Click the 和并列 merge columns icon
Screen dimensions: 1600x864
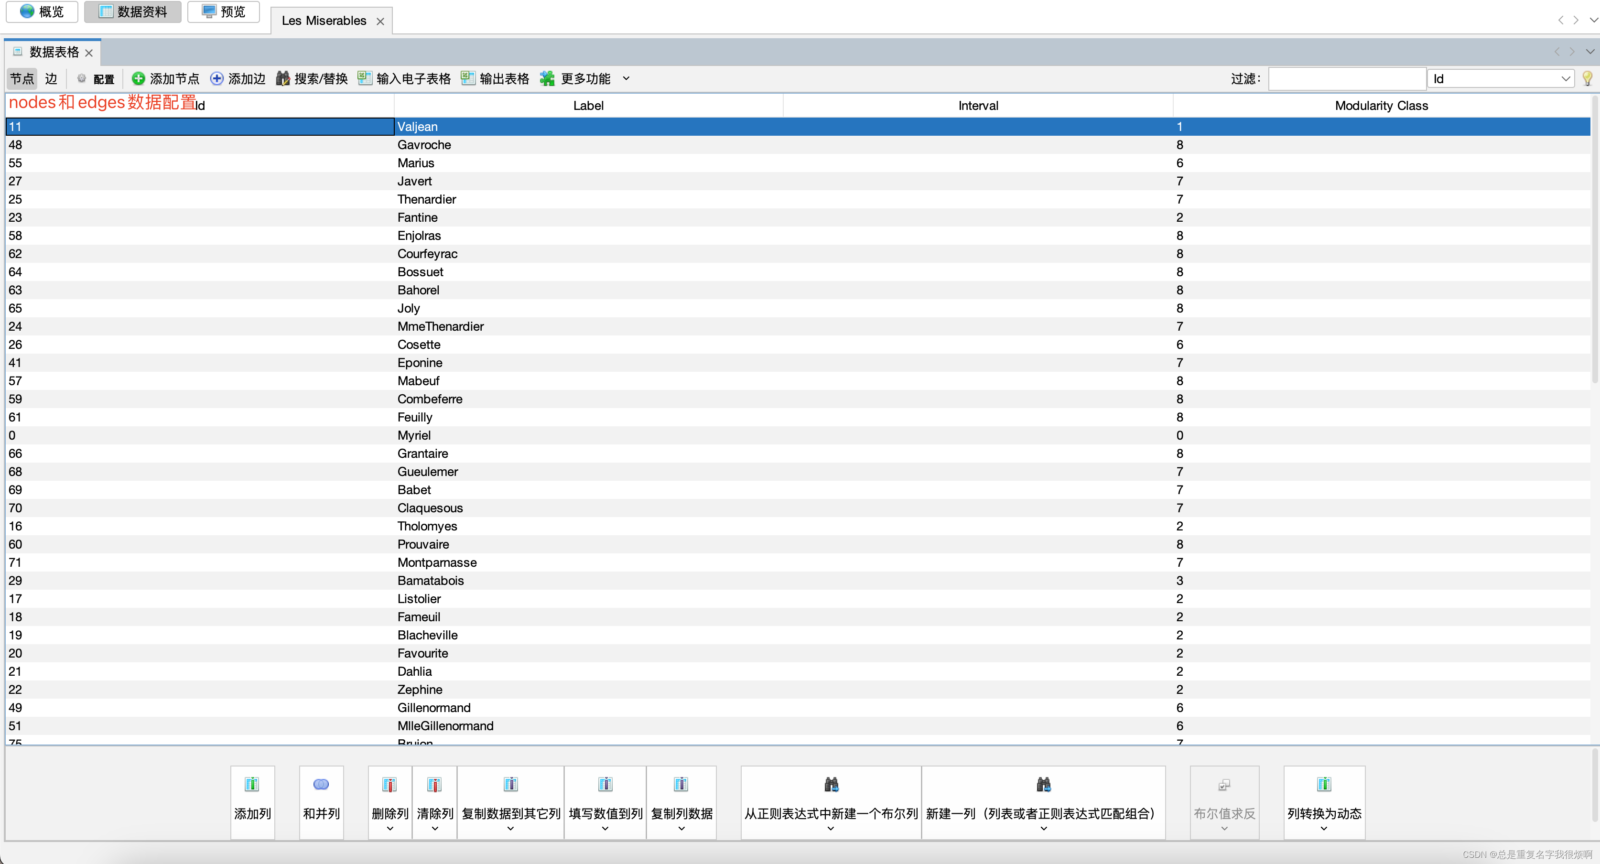coord(321,785)
